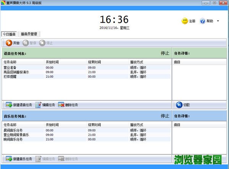
Task: Click 新建语音任务 to create voice task
Action: (19, 105)
